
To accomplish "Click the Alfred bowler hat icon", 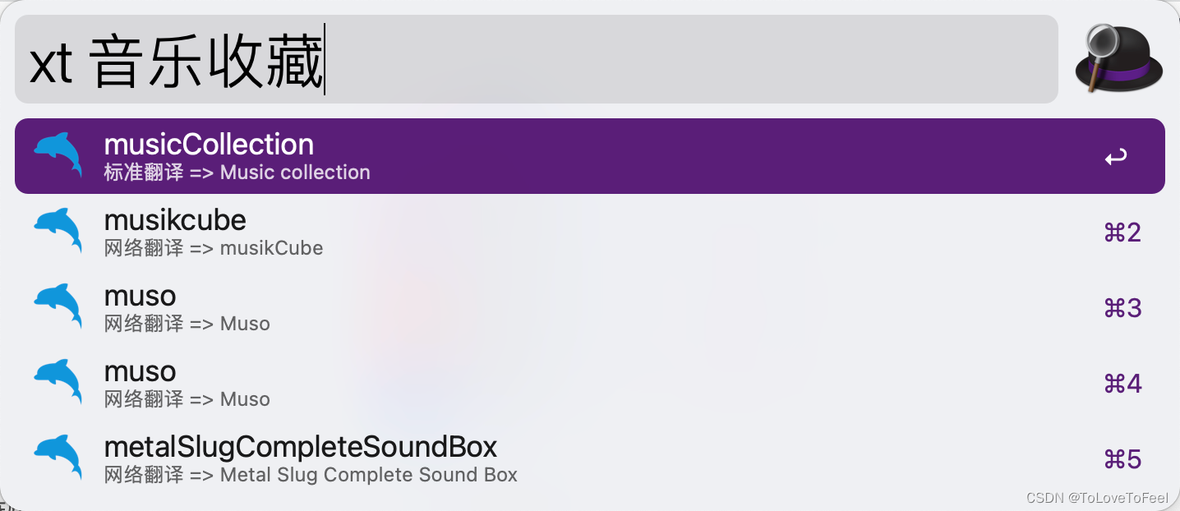I will [1119, 59].
